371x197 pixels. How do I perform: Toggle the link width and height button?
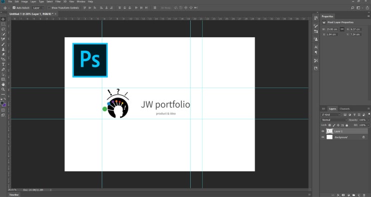point(342,29)
